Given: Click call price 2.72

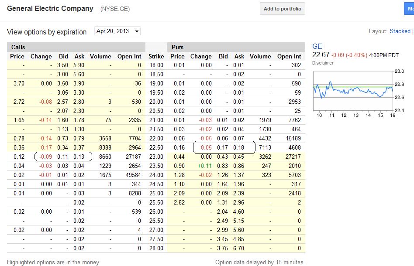Looking at the screenshot, I should coord(19,102).
